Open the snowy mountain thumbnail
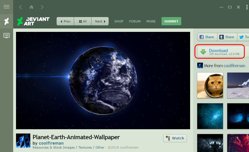The height and width of the screenshot is (152, 249). [x=238, y=85]
